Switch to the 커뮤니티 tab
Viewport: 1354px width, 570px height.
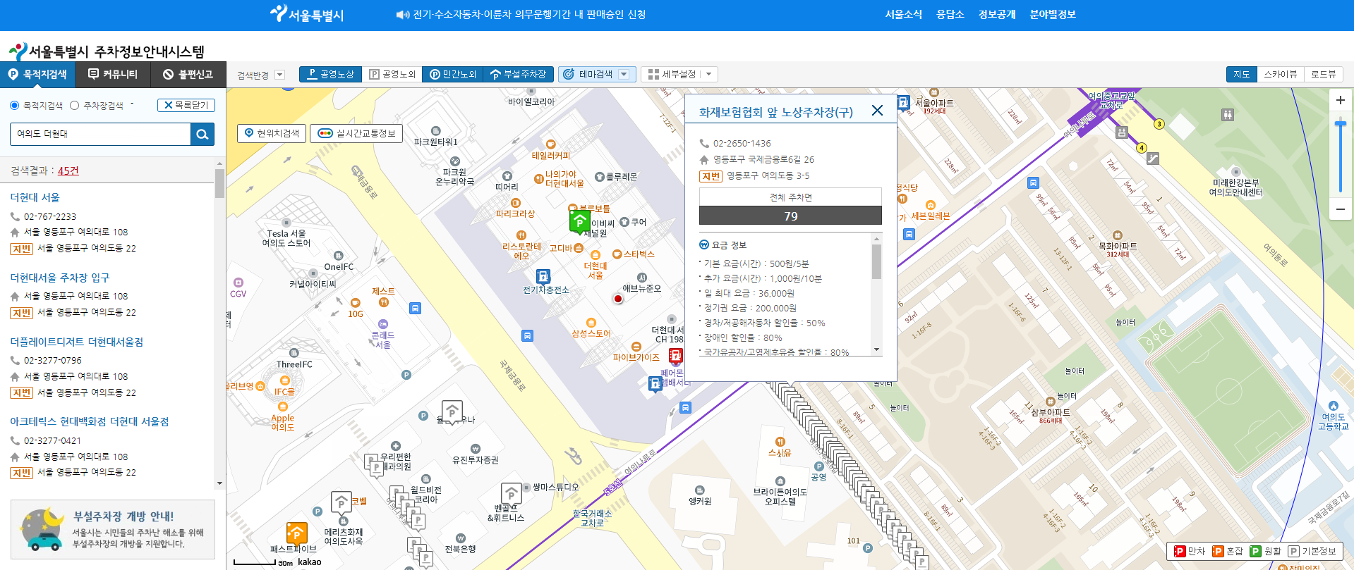(113, 74)
